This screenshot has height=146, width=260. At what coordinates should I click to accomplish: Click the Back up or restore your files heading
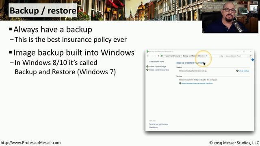[x=190, y=63]
